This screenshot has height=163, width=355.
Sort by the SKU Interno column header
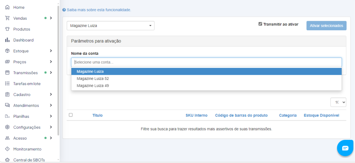[x=197, y=115]
